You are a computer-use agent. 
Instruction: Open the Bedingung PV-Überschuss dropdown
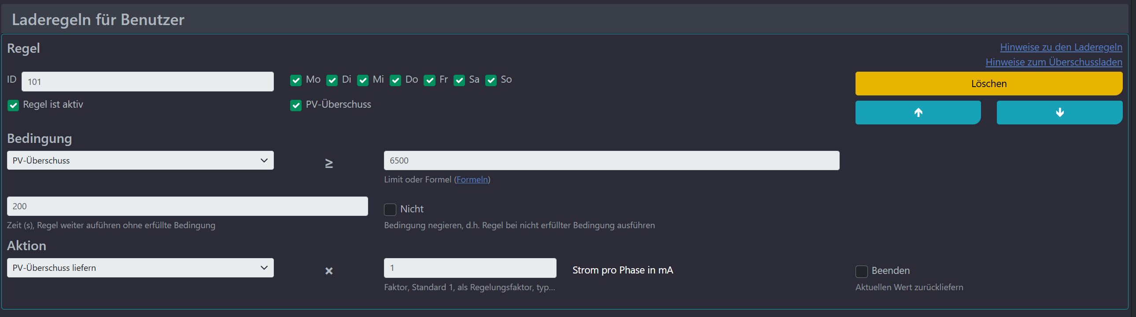[140, 160]
